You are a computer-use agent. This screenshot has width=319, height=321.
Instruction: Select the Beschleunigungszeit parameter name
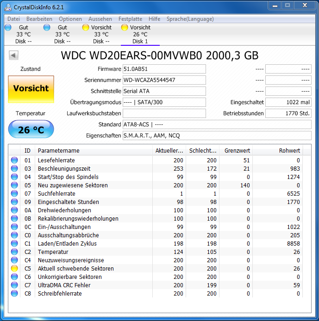click(64, 169)
